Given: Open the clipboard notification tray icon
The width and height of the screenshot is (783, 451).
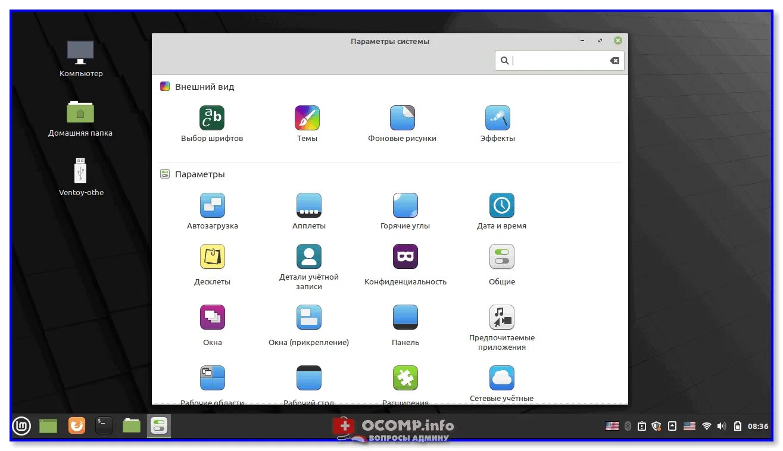Looking at the screenshot, I should (x=642, y=426).
